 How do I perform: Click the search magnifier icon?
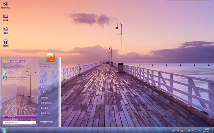[x=34, y=123]
